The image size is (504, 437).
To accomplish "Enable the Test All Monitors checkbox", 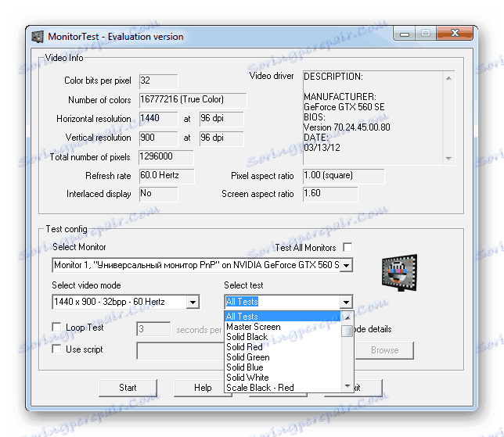I will pyautogui.click(x=347, y=247).
